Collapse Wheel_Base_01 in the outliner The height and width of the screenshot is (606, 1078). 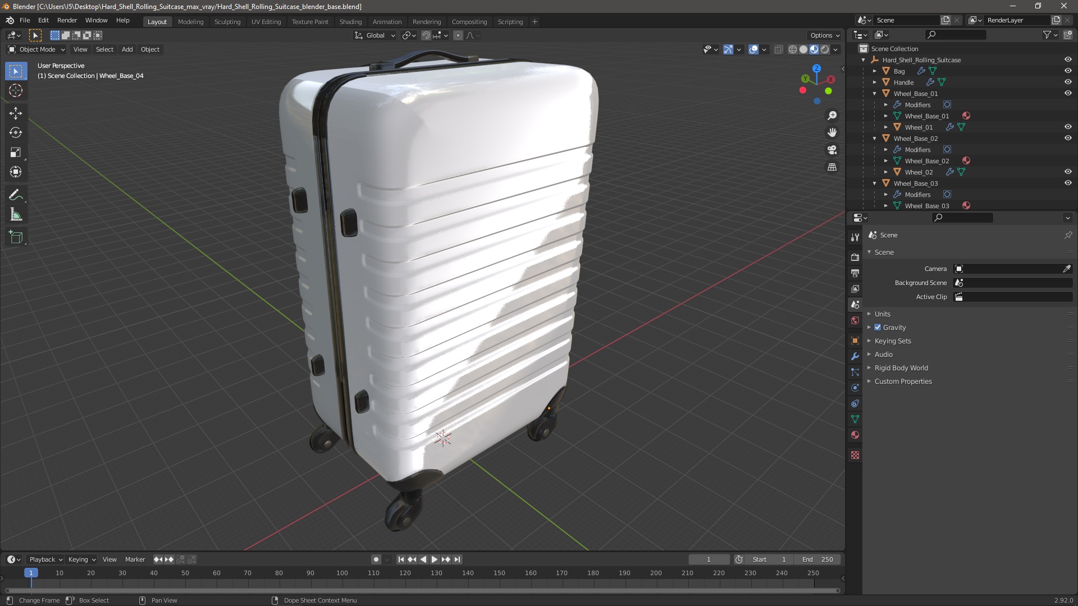point(874,94)
